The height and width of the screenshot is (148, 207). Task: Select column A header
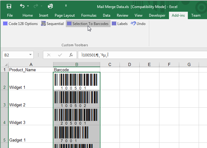pos(31,64)
